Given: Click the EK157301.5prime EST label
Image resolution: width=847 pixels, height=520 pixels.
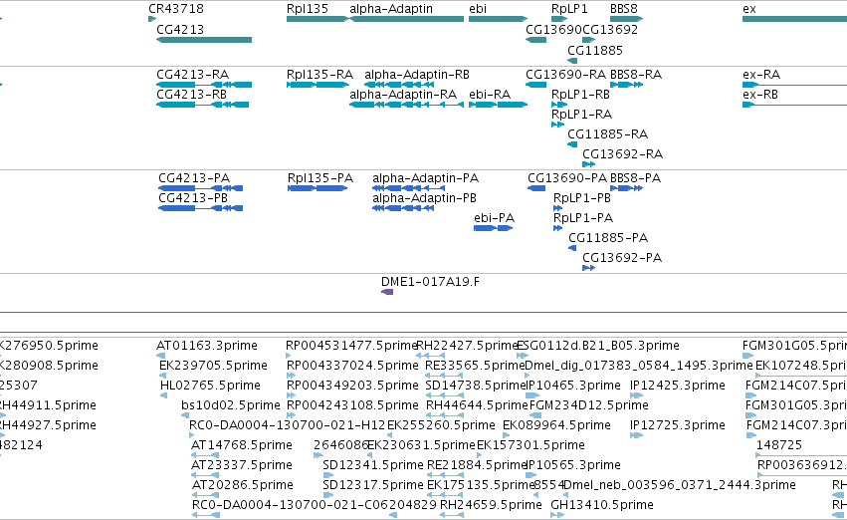Looking at the screenshot, I should click(531, 445).
